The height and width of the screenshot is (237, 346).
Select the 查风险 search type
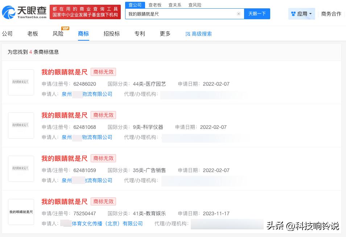(194, 5)
